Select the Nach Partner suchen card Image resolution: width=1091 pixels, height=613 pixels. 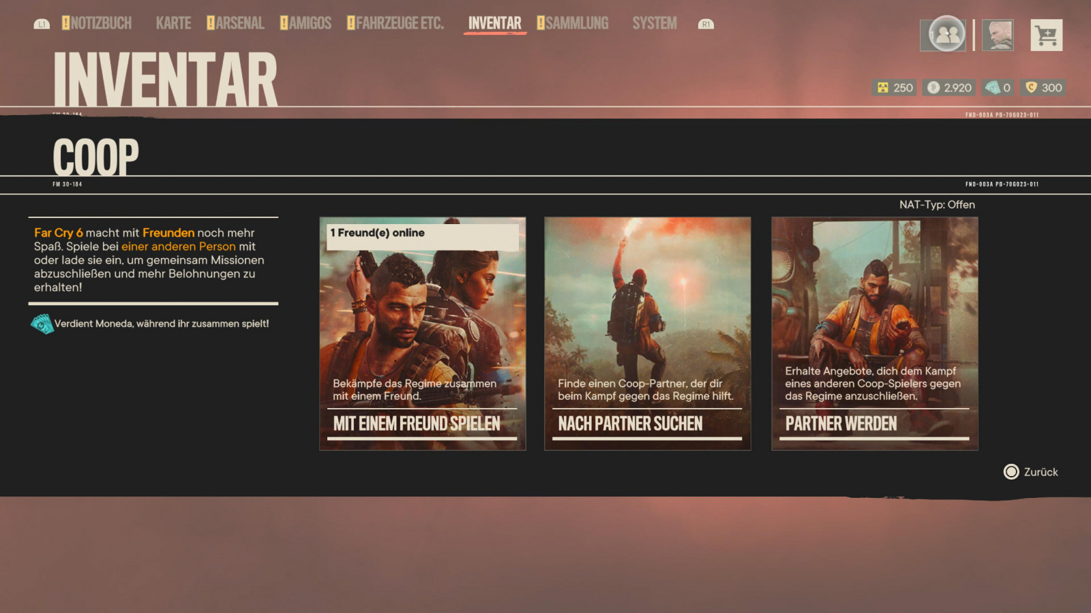[x=647, y=334]
